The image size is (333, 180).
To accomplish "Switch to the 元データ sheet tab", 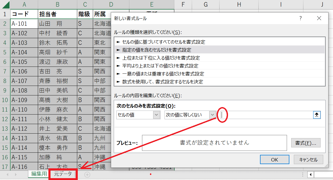I will tap(63, 174).
